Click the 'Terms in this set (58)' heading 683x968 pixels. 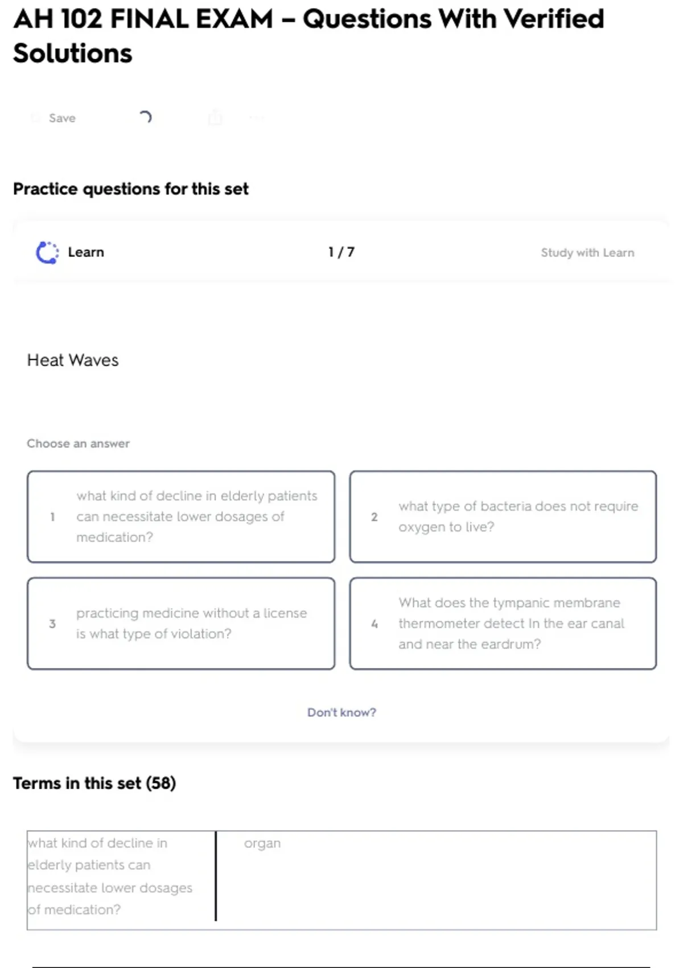94,784
